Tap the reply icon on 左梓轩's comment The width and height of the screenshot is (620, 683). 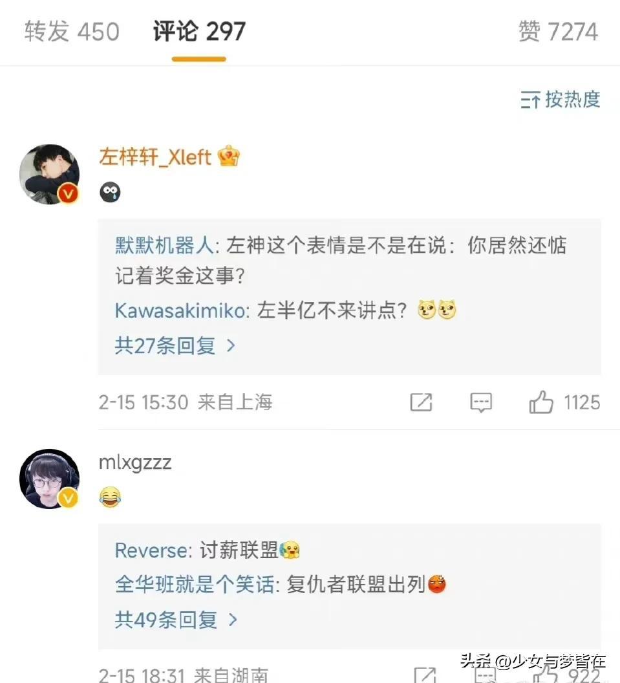point(480,402)
